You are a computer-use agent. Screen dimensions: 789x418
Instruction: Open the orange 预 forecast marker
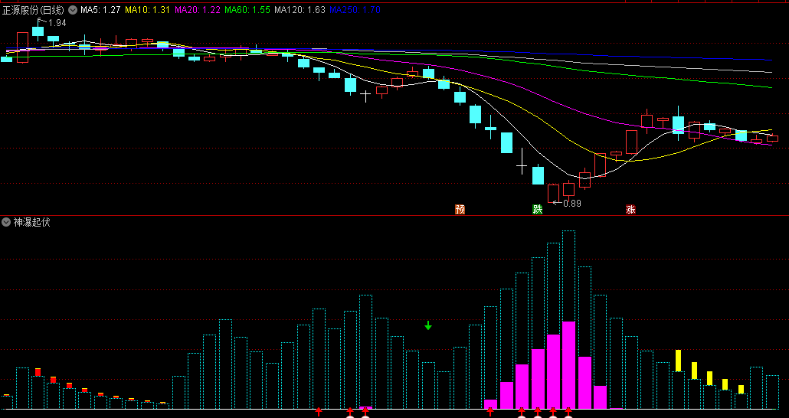point(460,209)
